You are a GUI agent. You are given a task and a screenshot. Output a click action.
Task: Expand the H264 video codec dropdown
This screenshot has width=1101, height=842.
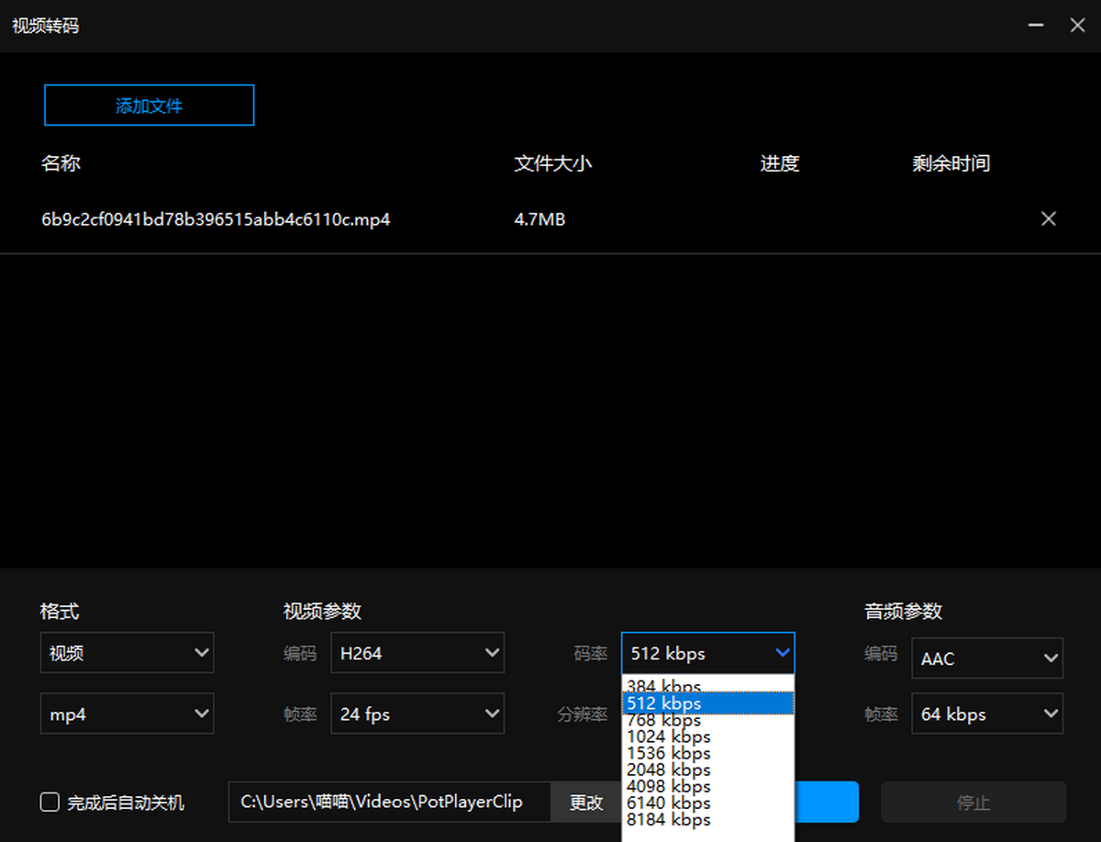click(x=417, y=653)
